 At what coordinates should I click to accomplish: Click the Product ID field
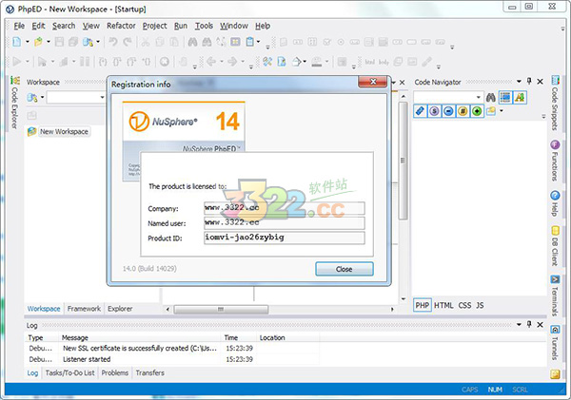pos(284,238)
